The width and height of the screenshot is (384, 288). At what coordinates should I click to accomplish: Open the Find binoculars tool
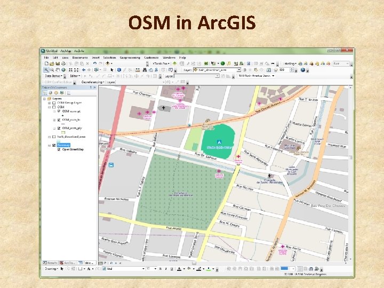(x=145, y=70)
